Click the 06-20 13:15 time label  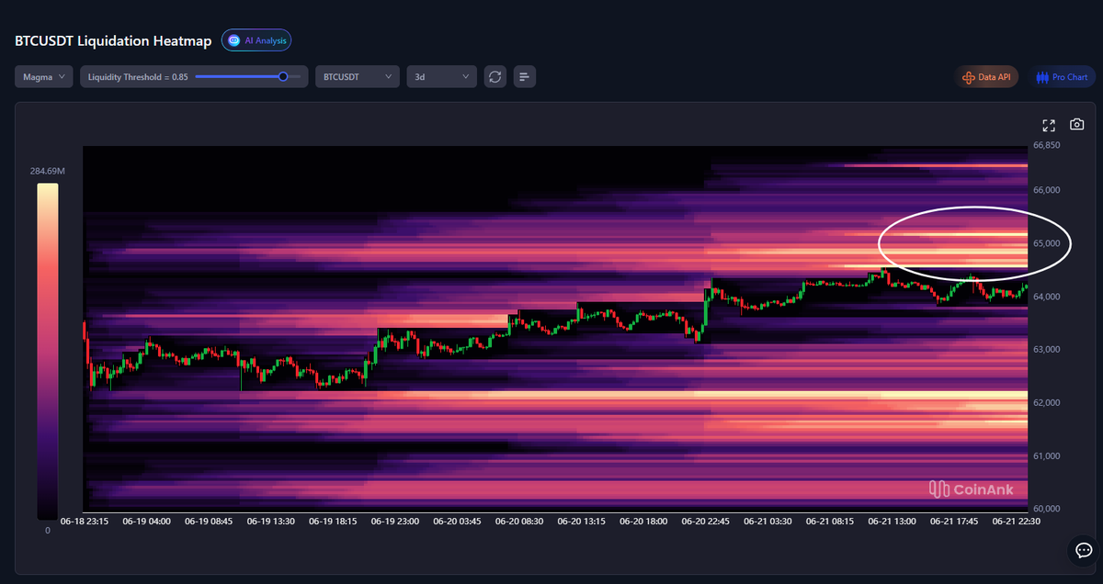coord(581,521)
